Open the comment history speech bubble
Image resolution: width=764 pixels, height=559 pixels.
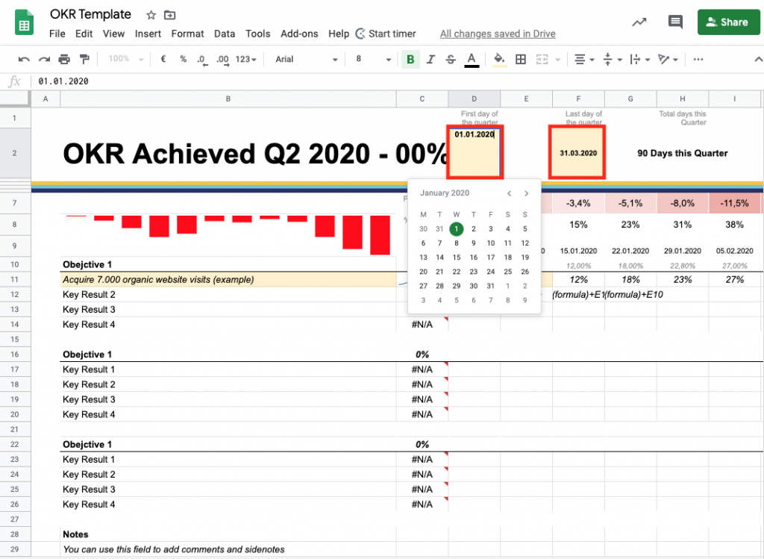pos(675,22)
